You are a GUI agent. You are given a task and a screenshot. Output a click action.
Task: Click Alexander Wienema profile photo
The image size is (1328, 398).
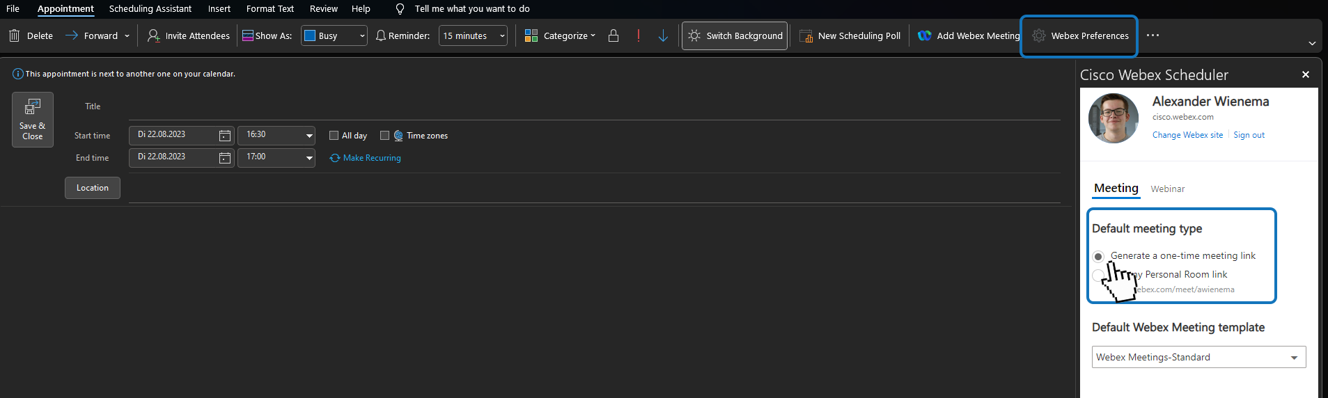point(1114,118)
